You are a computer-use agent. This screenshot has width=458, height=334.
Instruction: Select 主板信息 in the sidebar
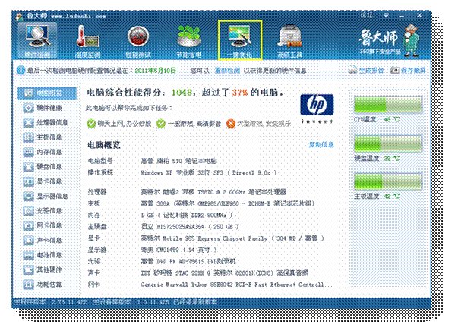[43, 137]
